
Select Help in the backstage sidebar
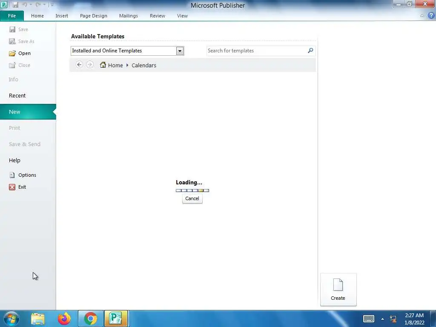click(x=14, y=160)
